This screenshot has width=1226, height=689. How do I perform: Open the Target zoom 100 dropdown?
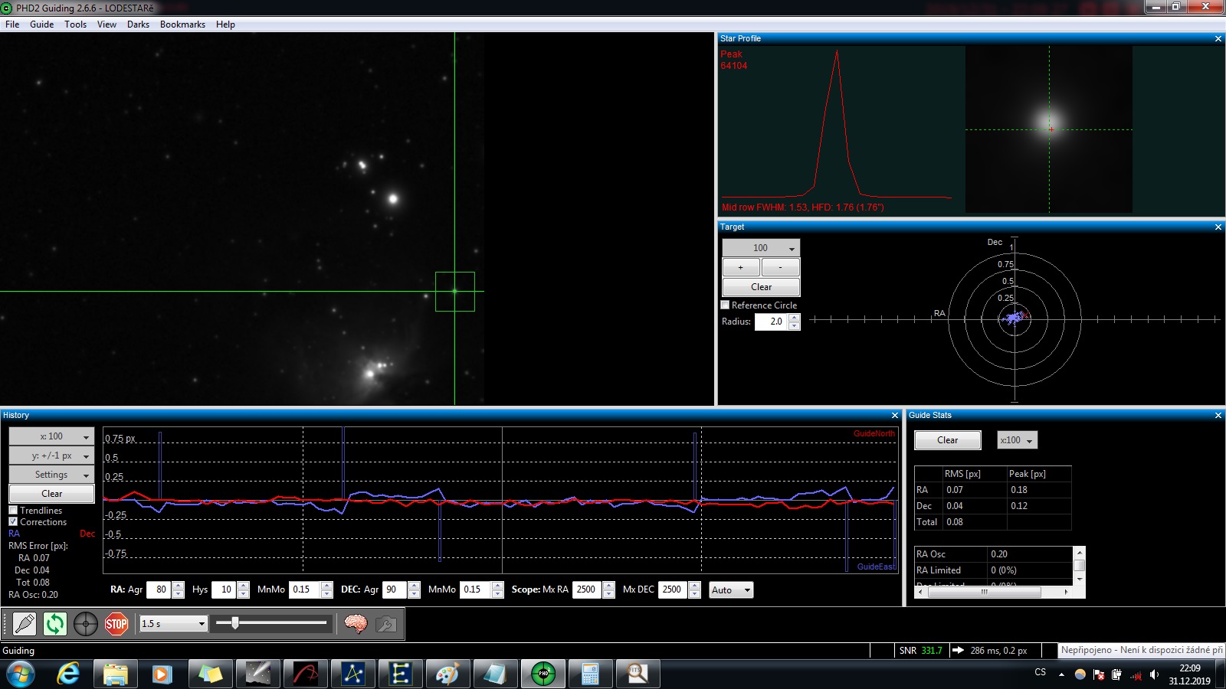761,247
